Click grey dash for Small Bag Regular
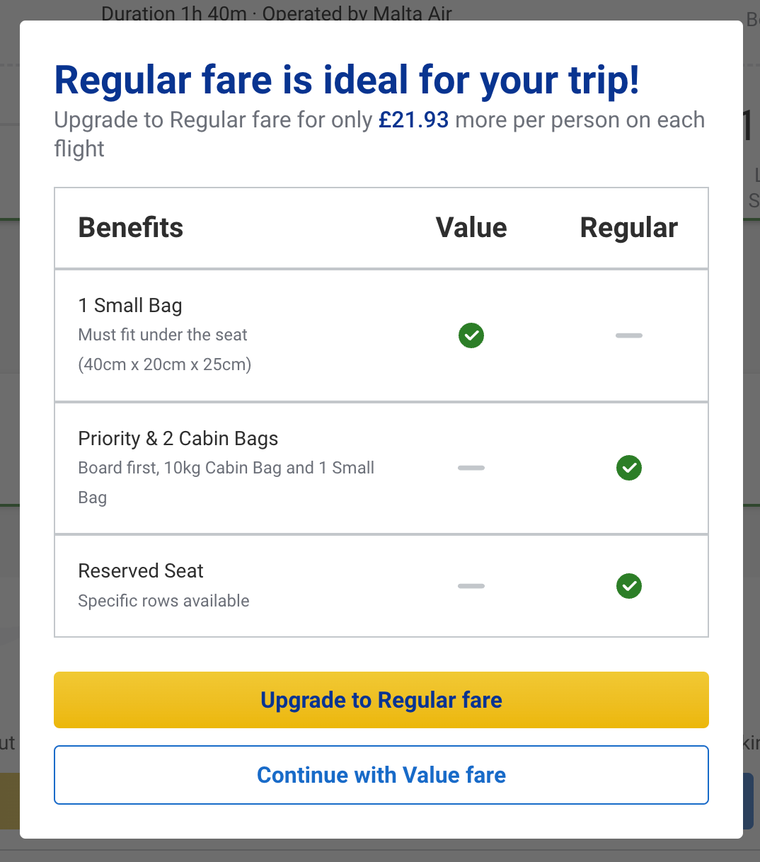The image size is (760, 862). (x=628, y=335)
